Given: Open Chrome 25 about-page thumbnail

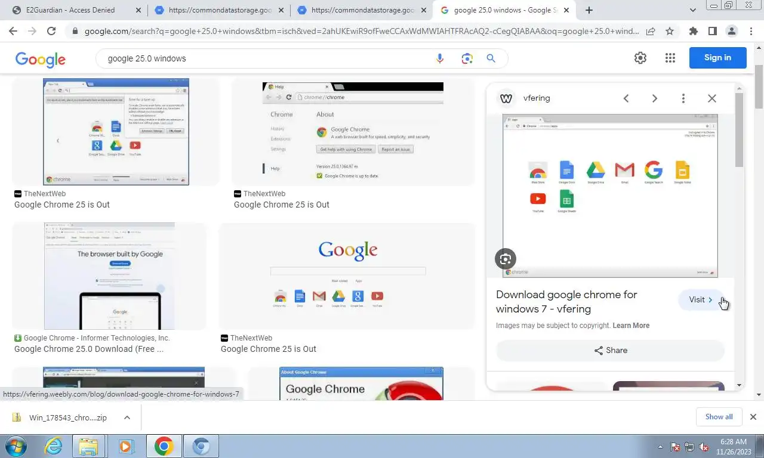Looking at the screenshot, I should pos(353,131).
